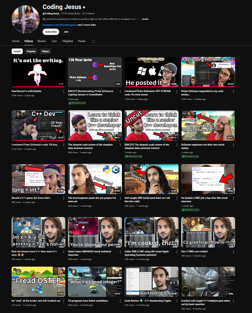Open 'Backtesting Engine' video thumbnail
Image resolution: width=252 pixels, height=313 pixels.
tap(152, 282)
